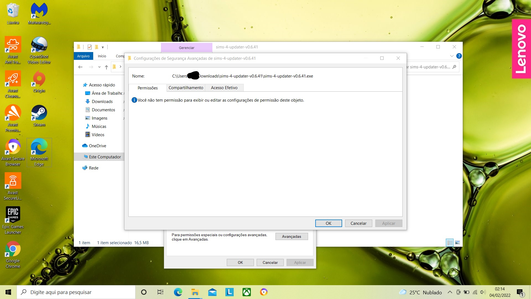Screen dimensions: 531x299
Task: Switch to Compartilhamento tab
Action: tap(186, 87)
